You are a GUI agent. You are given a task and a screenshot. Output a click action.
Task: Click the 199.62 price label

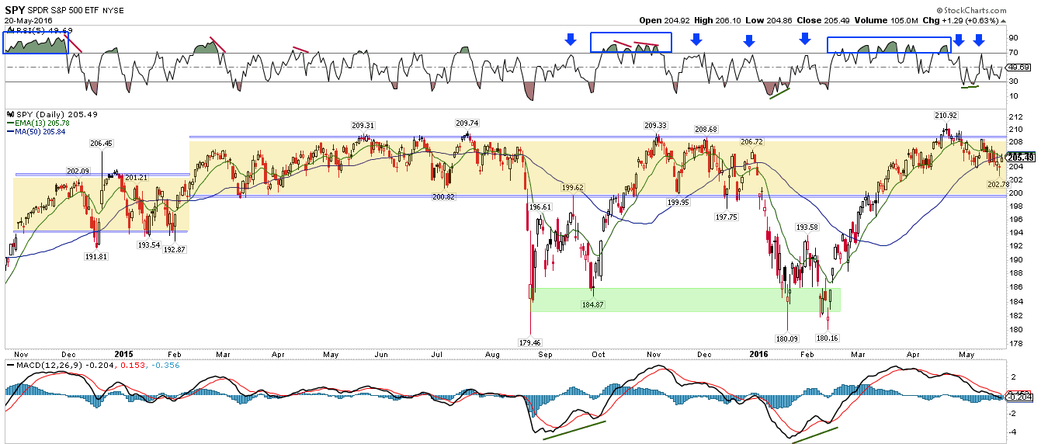(x=574, y=187)
